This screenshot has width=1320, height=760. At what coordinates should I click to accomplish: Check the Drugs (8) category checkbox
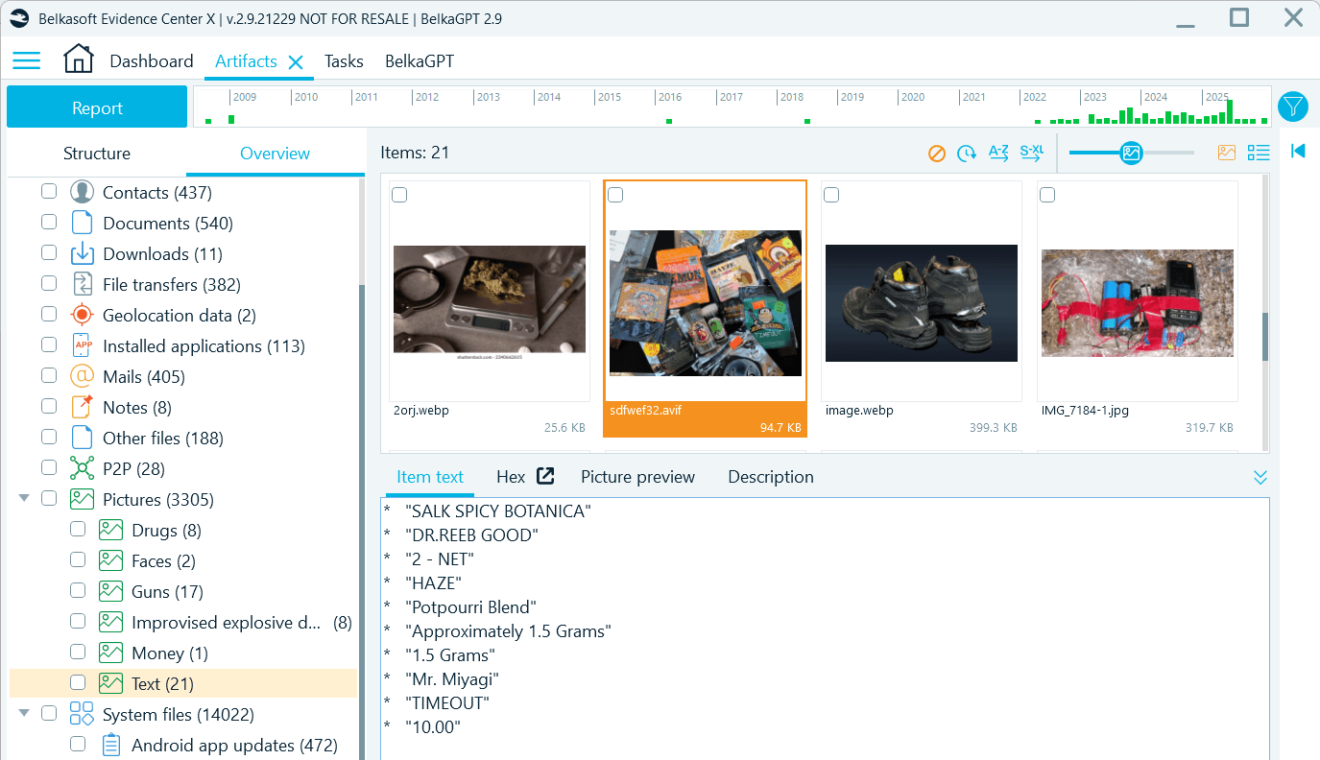pyautogui.click(x=78, y=530)
